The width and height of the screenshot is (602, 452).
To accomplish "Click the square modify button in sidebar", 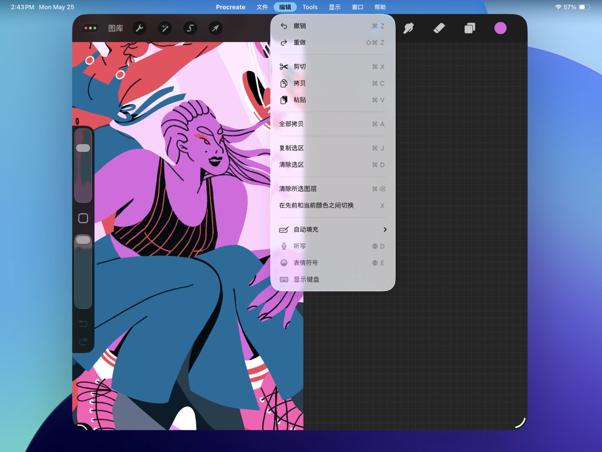I will point(83,218).
